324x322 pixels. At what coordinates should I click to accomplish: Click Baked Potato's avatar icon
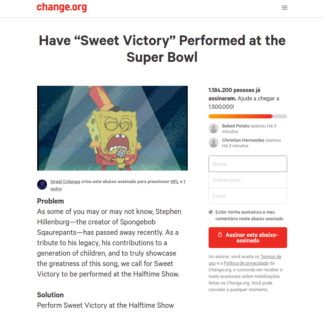point(214,129)
